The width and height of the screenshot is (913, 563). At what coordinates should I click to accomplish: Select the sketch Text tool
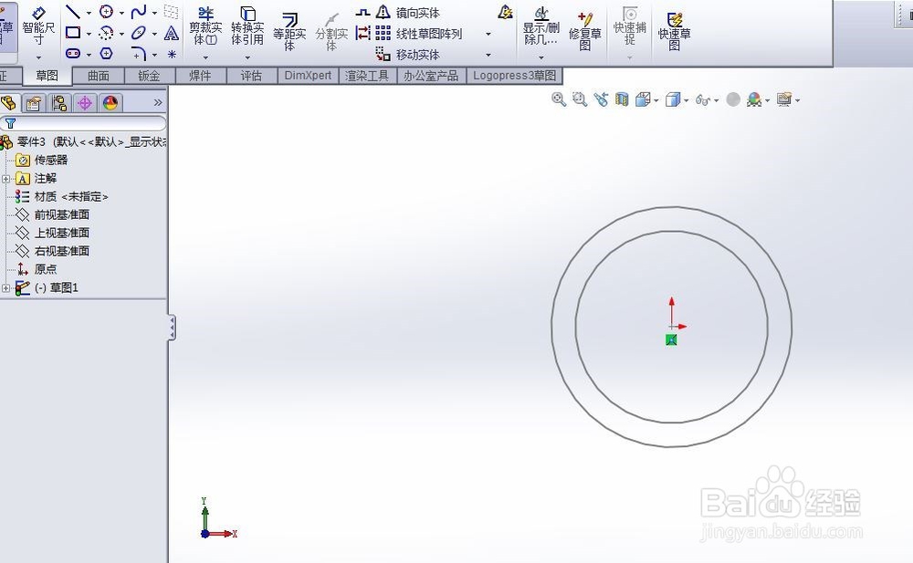tap(172, 33)
